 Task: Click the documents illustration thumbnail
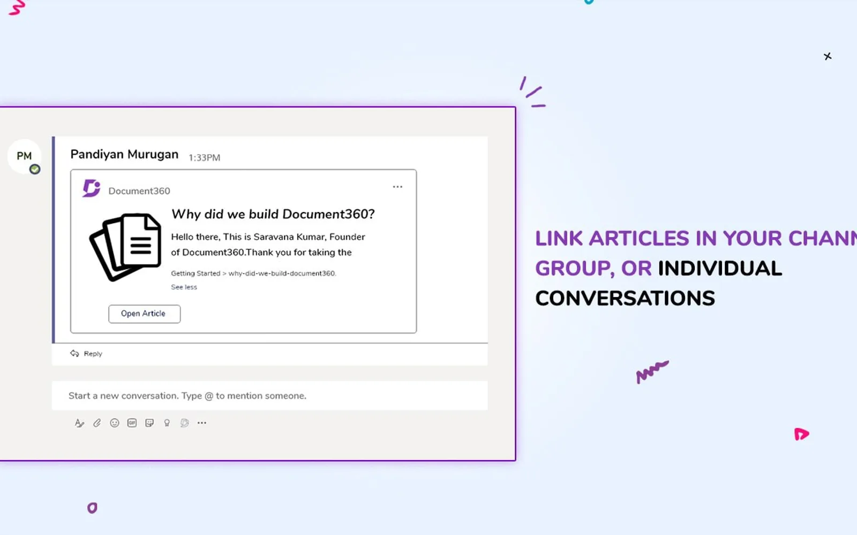125,247
